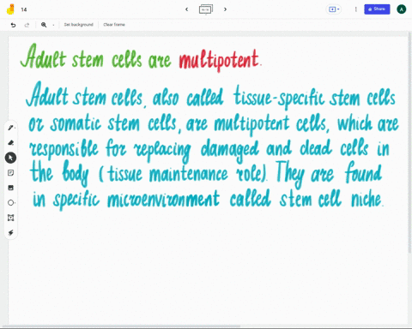412x329 pixels.
Task: Open the zoom level dropdown arrow
Action: [x=53, y=25]
